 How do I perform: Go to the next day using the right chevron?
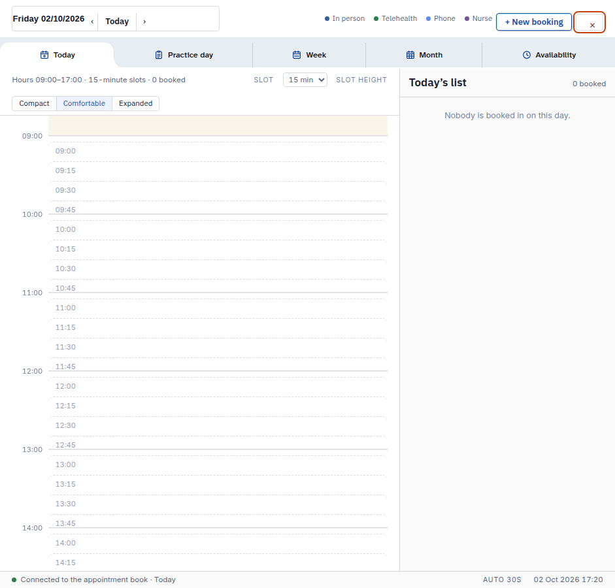[x=144, y=22]
